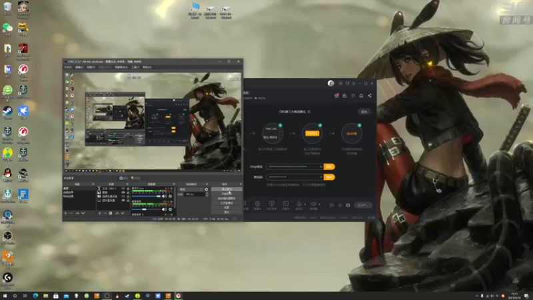
Task: Open the Controls panel dock options icon
Action: tap(241, 185)
